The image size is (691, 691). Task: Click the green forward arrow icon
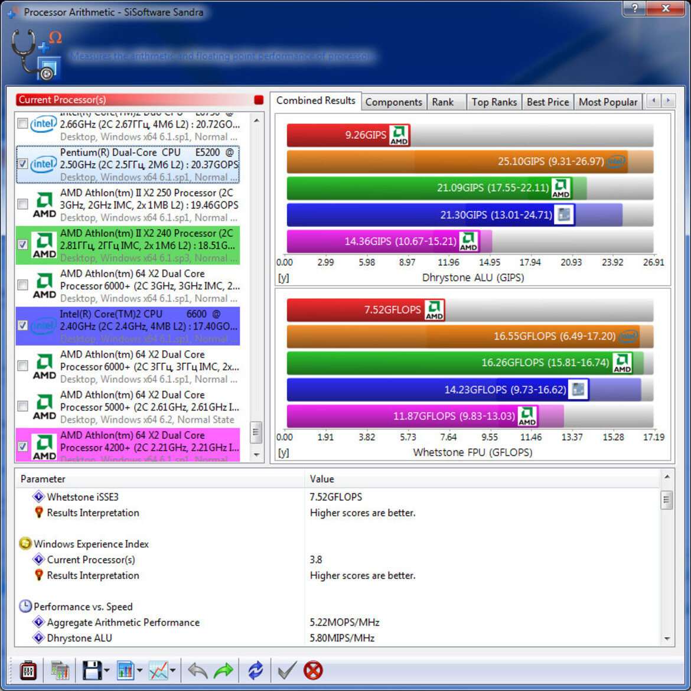pos(223,671)
